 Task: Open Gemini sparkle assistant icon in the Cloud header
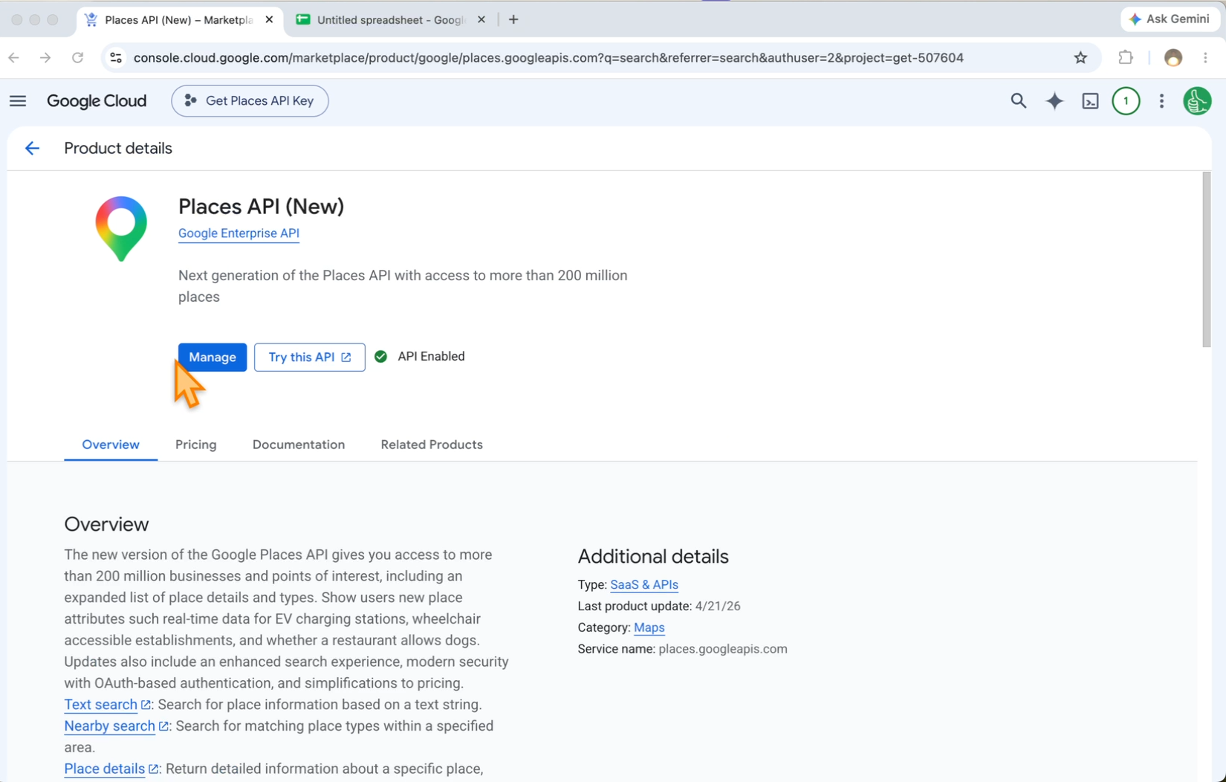(x=1054, y=101)
